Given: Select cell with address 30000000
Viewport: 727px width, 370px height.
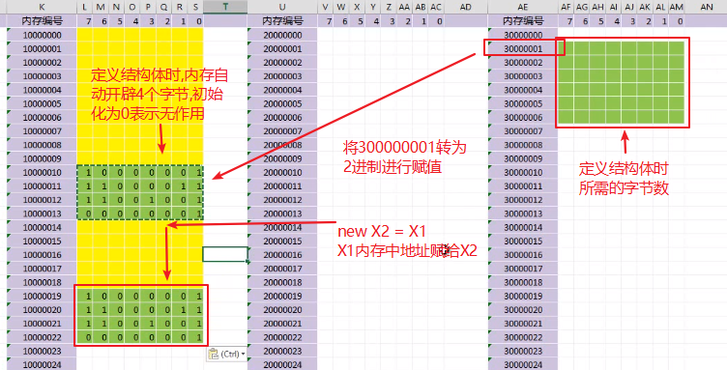Looking at the screenshot, I should coord(523,35).
